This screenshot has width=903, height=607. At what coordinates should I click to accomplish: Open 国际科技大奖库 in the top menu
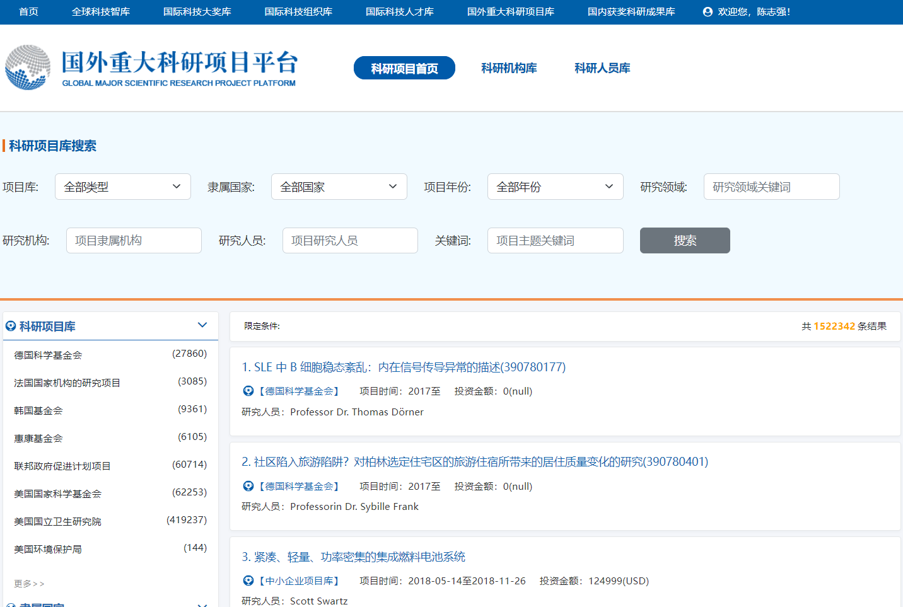click(x=197, y=12)
